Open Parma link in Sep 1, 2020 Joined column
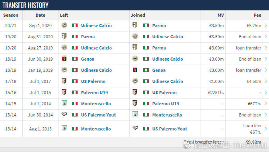The width and height of the screenshot is (269, 152). point(159,26)
